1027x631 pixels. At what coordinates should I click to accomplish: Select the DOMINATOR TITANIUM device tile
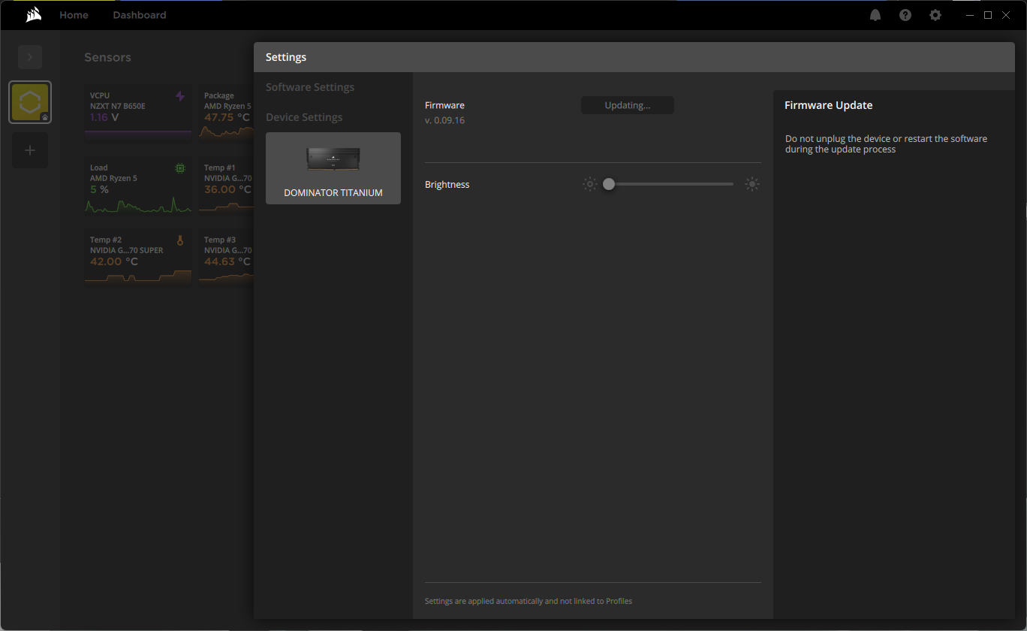(x=333, y=168)
